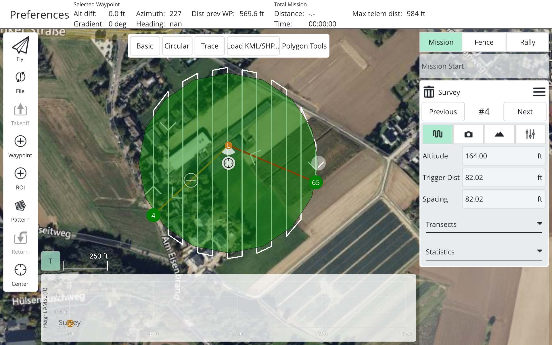Select the Mission Start item
Viewport: 552px width, 345px height.
pos(484,66)
